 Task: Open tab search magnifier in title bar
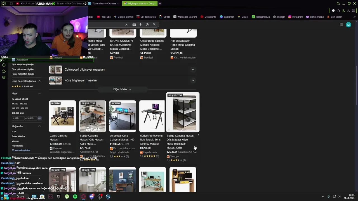[x=338, y=4]
